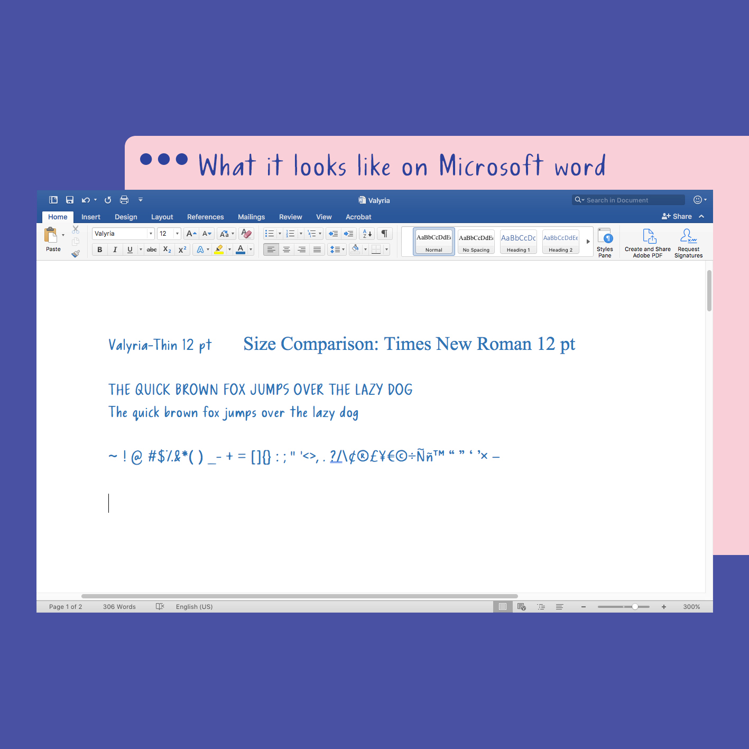Apply strikethrough formatting
749x749 pixels.
[152, 249]
